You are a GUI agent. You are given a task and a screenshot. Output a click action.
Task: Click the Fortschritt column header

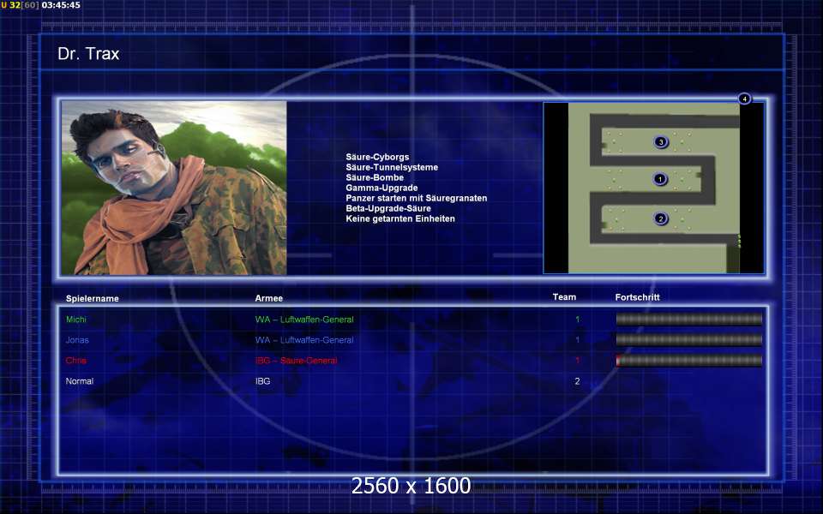[x=637, y=297]
